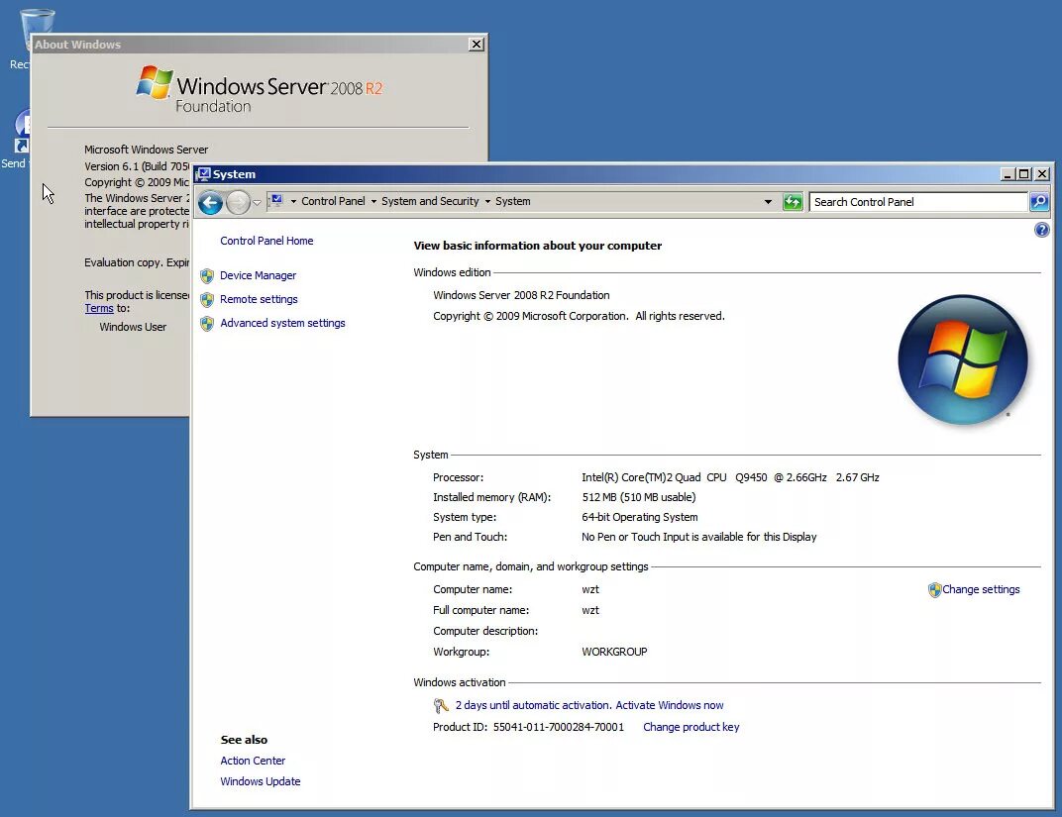Image resolution: width=1062 pixels, height=817 pixels.
Task: Click shield icon next to Change settings
Action: point(934,590)
